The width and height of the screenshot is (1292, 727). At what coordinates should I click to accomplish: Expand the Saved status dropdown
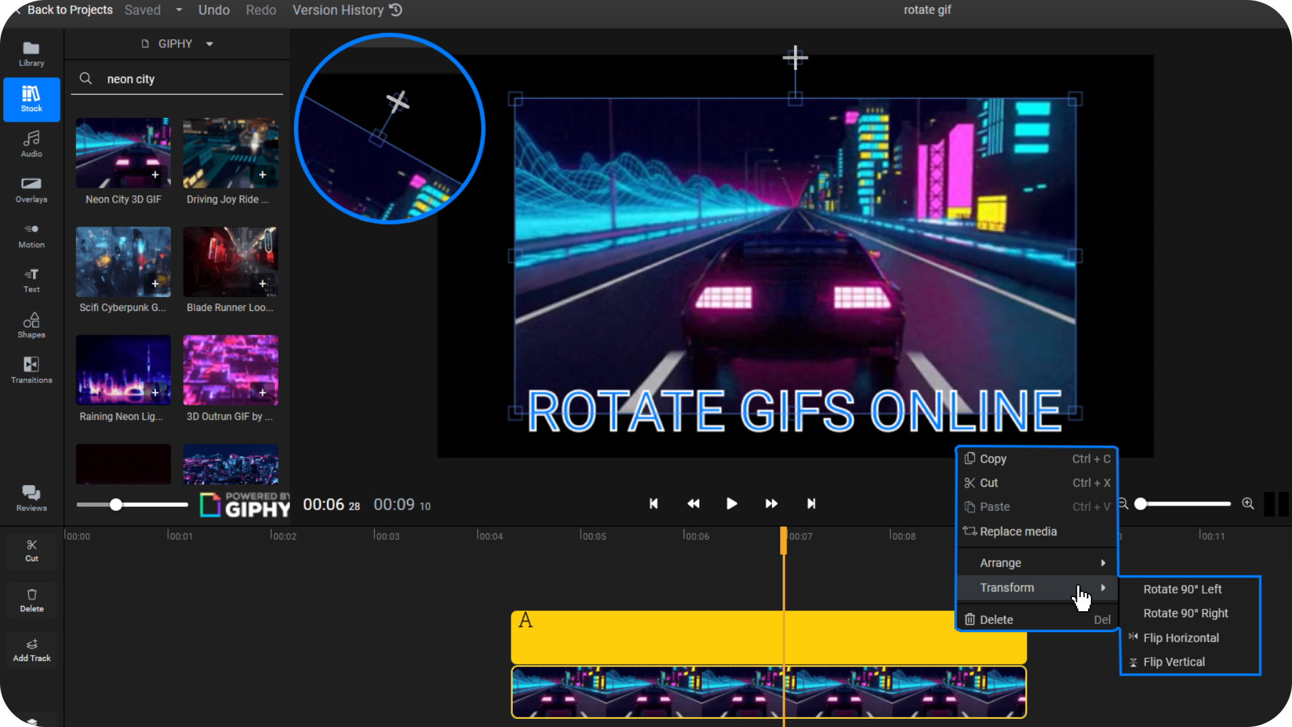coord(178,10)
